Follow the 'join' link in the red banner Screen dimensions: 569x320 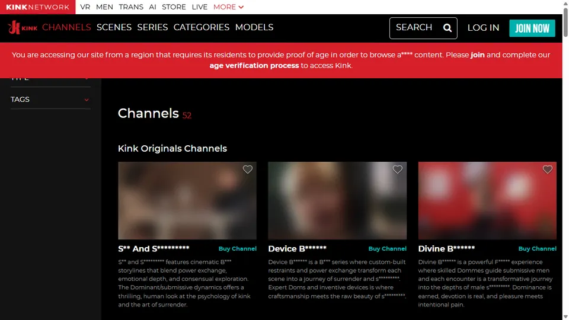(478, 55)
